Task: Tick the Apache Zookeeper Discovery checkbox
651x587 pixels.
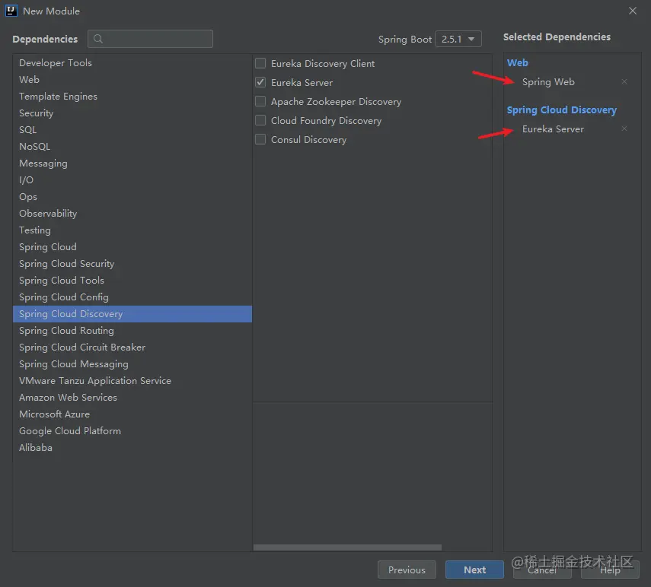Action: click(260, 101)
